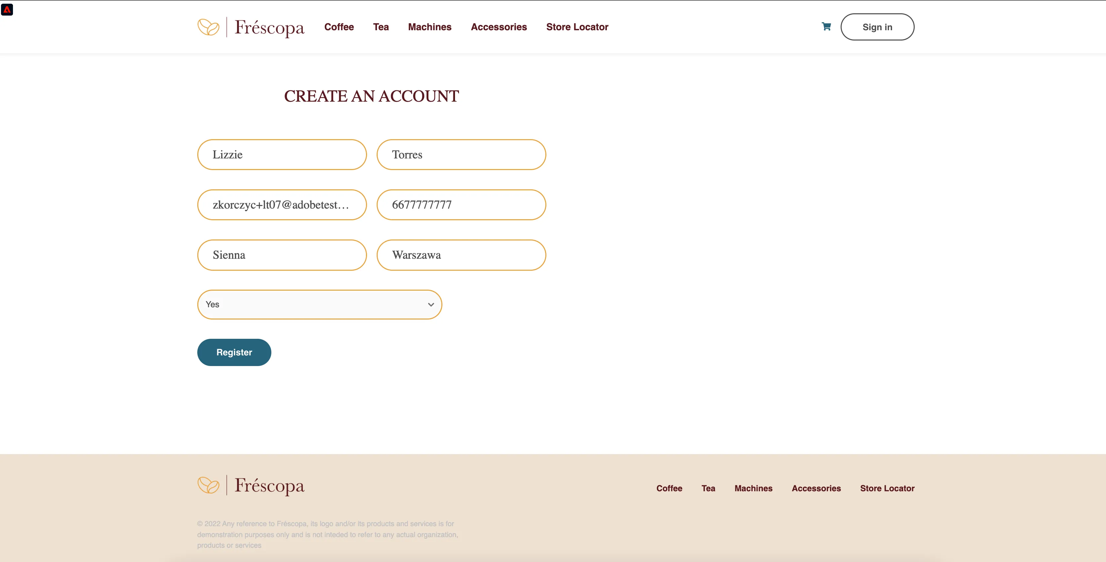Open the Coffee menu in the header

(339, 27)
